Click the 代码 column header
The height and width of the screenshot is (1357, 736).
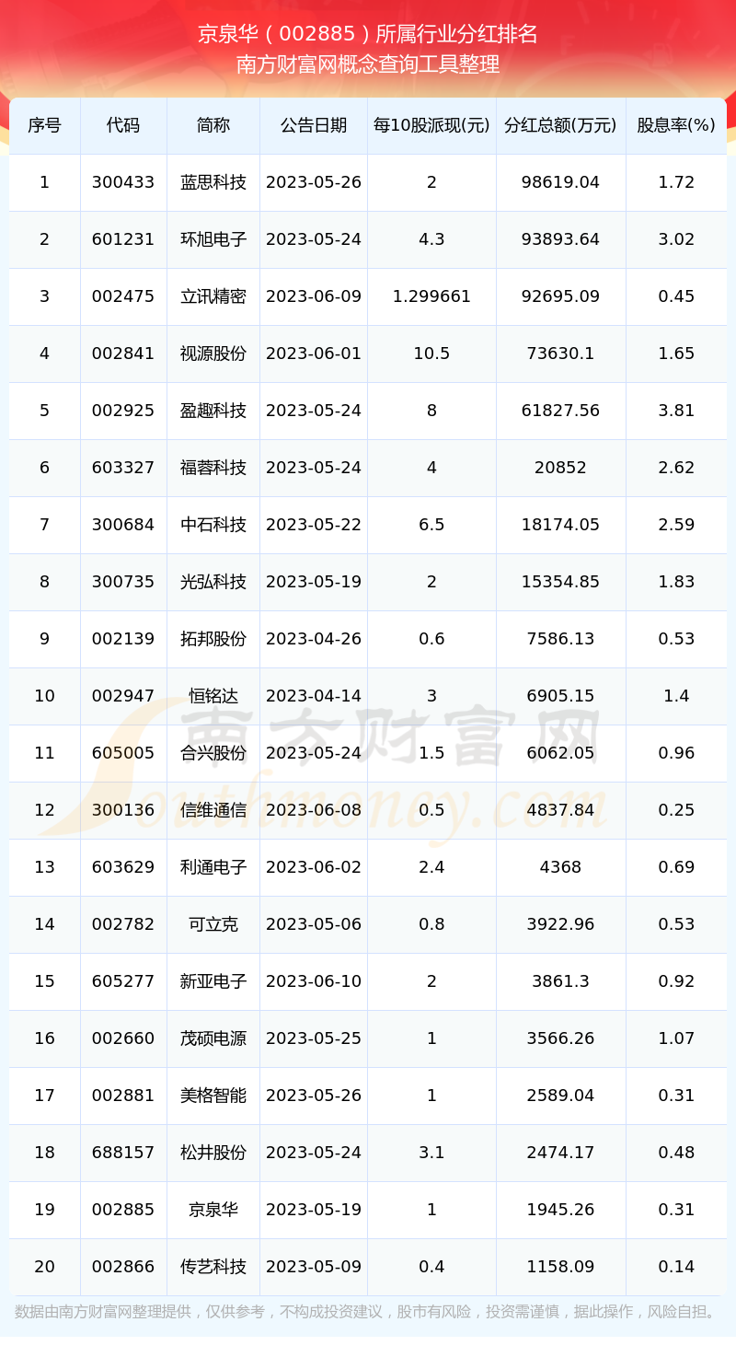pyautogui.click(x=123, y=125)
